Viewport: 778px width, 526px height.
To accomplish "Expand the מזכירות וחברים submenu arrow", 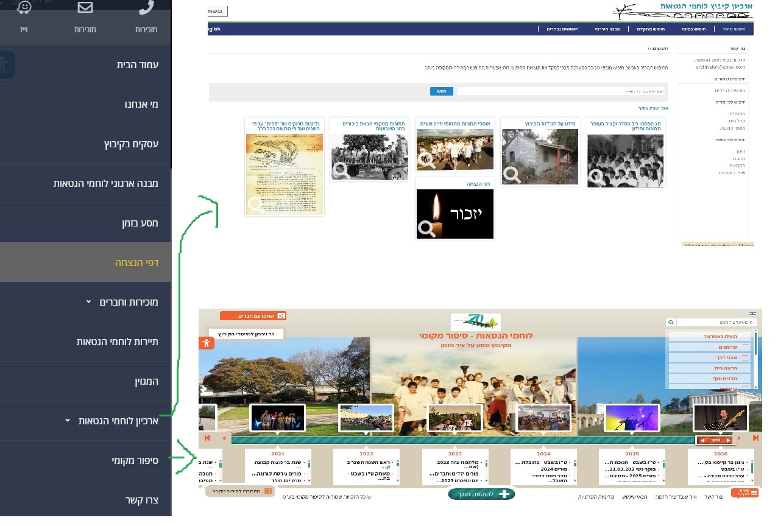I will [x=88, y=301].
